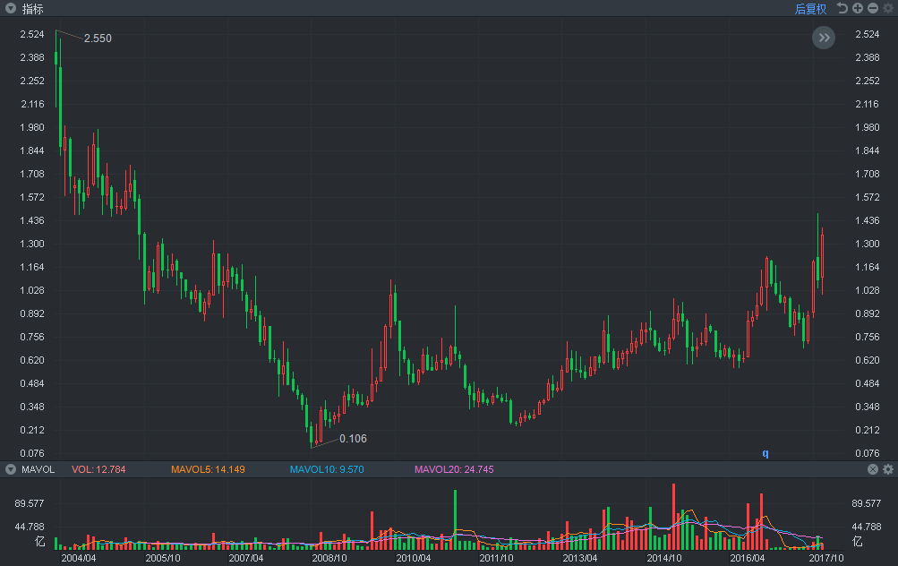This screenshot has width=898, height=566.
Task: Click the 0.106 low price annotation
Action: (x=353, y=439)
